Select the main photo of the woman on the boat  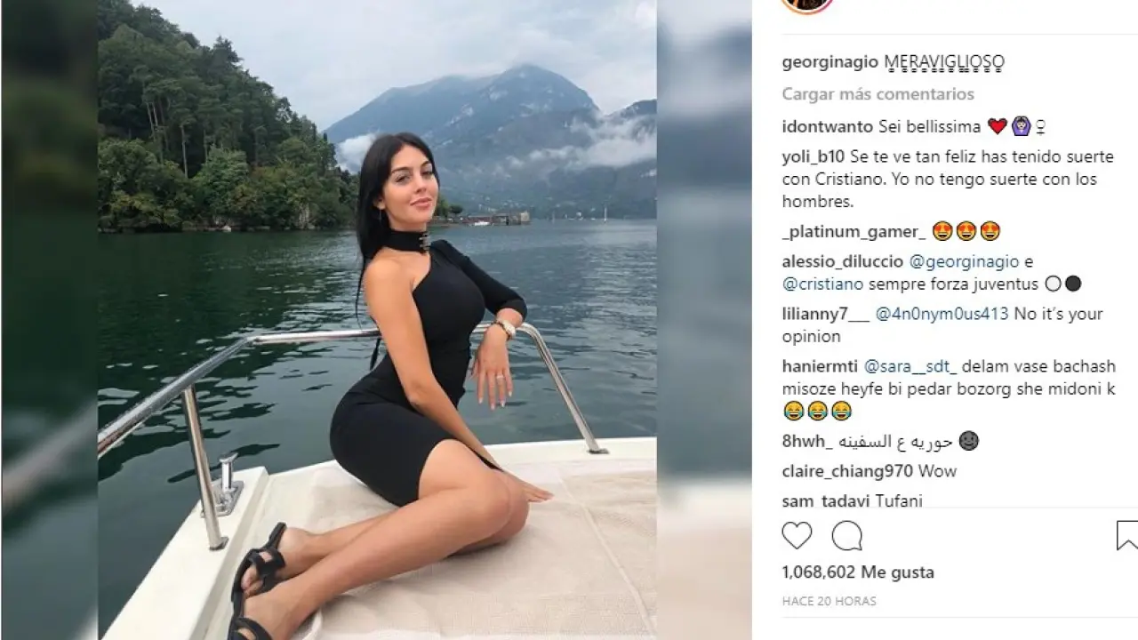[377, 320]
